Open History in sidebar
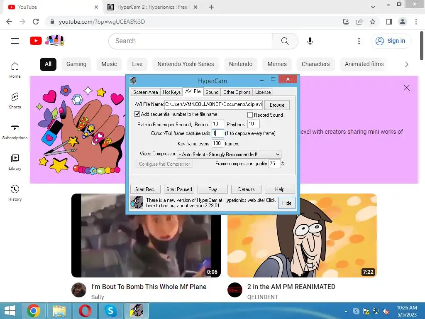This screenshot has height=319, width=425. pyautogui.click(x=15, y=193)
